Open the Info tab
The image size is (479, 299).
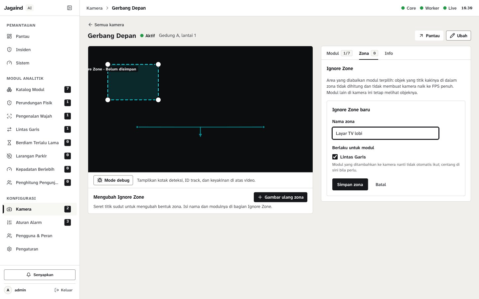(389, 53)
